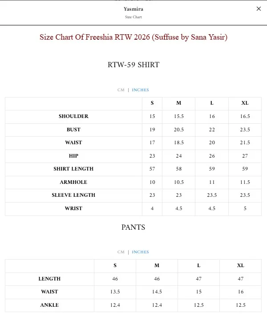
Task: Click the RTW-59 SHIRT heading
Action: click(x=133, y=65)
